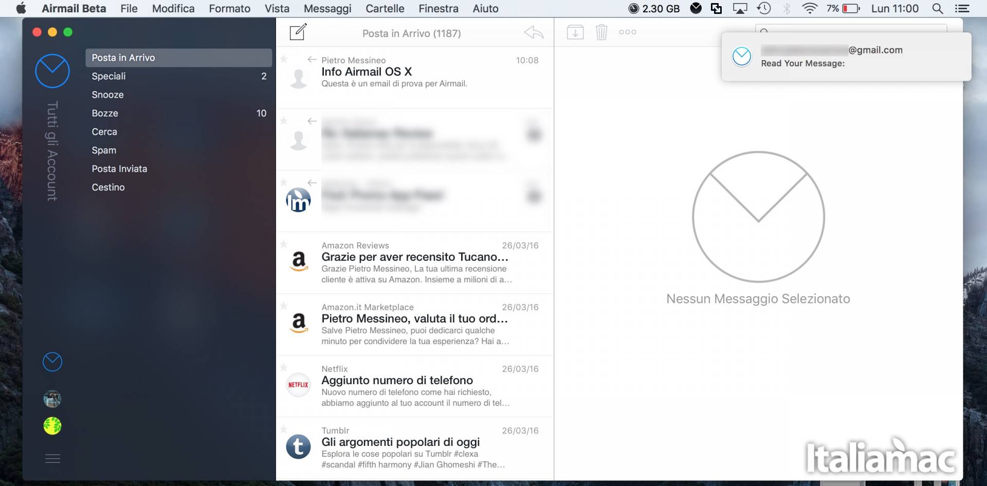This screenshot has height=486, width=987.
Task: Open 'Pietro Messineo, valuta il tuo ord' email
Action: point(415,325)
